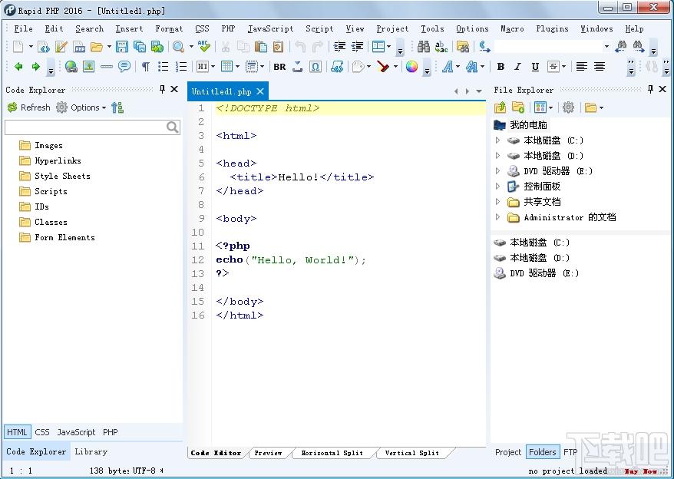Pin the Code Explorer panel
This screenshot has width=674, height=479.
162,90
